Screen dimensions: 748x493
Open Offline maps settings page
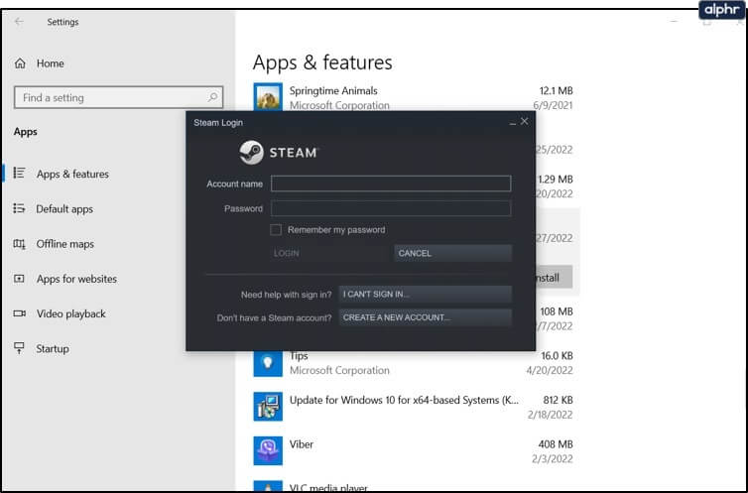pyautogui.click(x=64, y=244)
